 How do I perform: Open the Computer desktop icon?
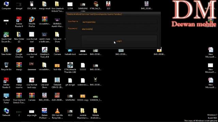pyautogui.click(x=6, y=5)
